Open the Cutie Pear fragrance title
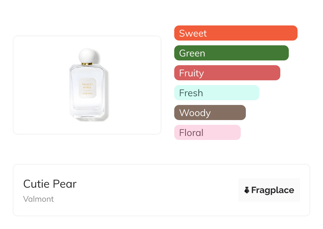This screenshot has width=323, height=229. point(50,184)
